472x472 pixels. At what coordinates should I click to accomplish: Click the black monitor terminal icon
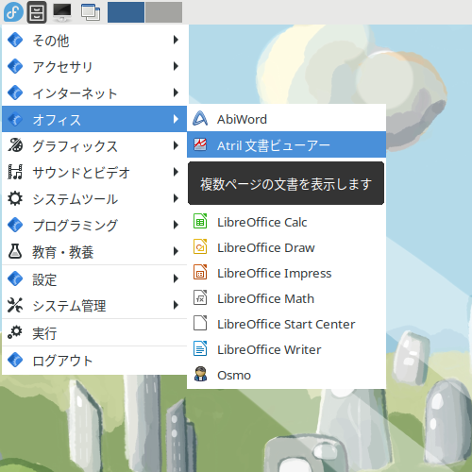click(62, 12)
